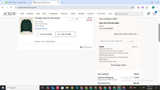
Task: Open the TOP RATED menu
Action: tap(101, 14)
